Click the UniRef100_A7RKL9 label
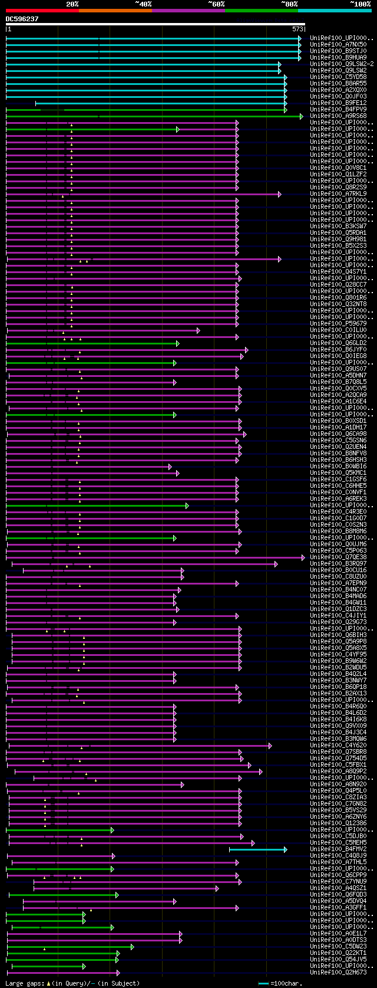 click(338, 194)
